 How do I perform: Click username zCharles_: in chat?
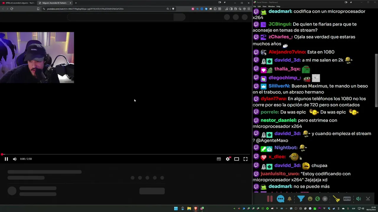[281, 37]
